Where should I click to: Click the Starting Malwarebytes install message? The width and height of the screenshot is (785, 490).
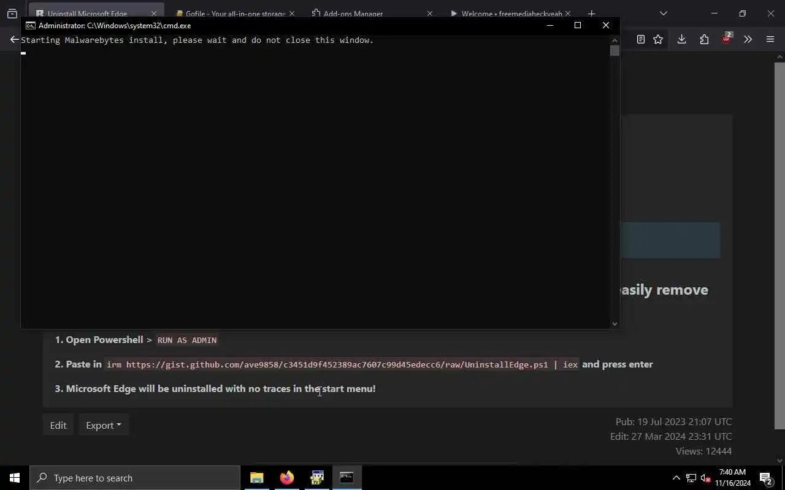click(x=197, y=40)
